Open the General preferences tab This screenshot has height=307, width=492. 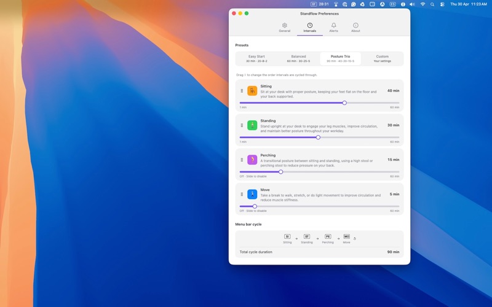click(284, 28)
